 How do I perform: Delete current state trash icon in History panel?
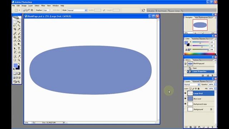pos(212,76)
